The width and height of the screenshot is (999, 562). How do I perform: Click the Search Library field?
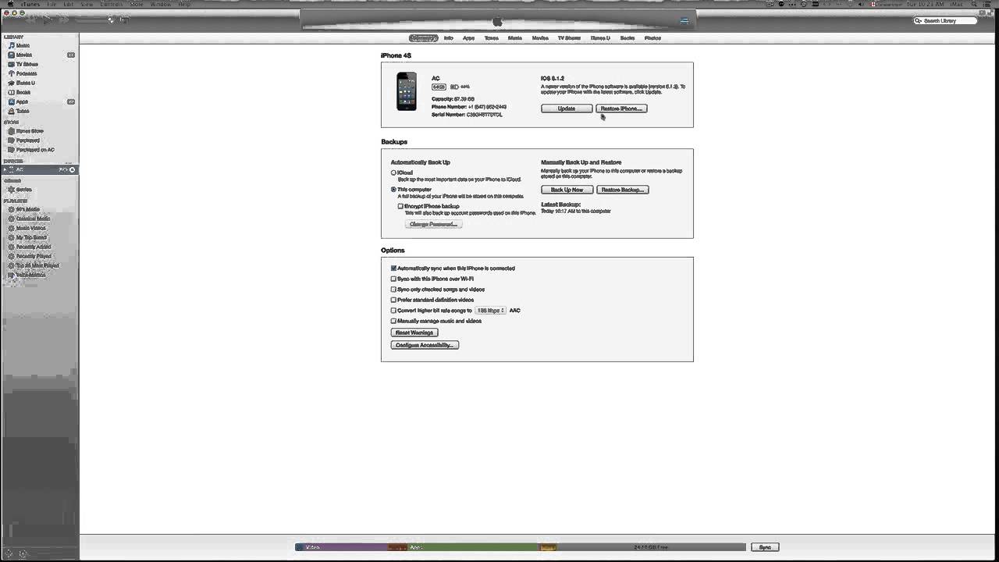pyautogui.click(x=945, y=20)
